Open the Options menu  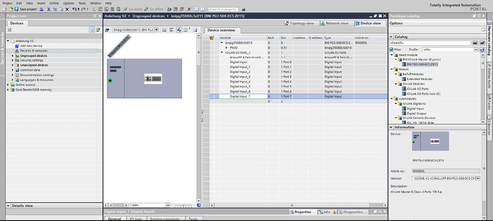[68, 3]
